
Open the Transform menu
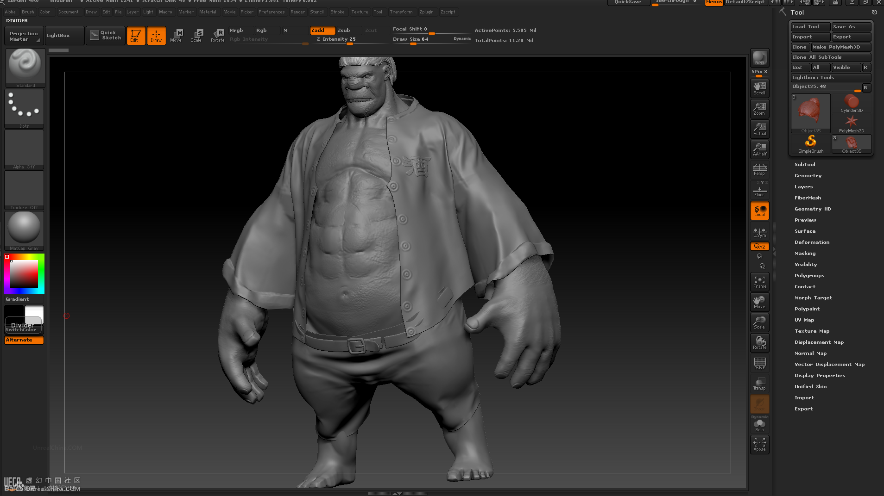point(401,12)
